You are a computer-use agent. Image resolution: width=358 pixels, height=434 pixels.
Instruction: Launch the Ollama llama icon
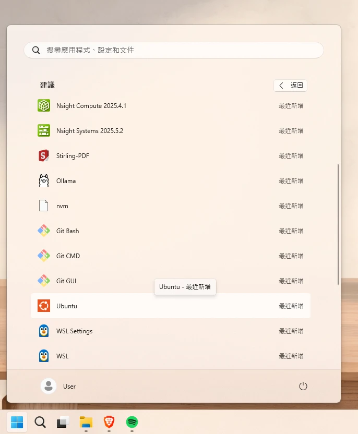pyautogui.click(x=44, y=180)
